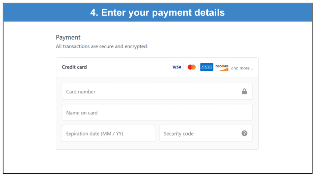Image resolution: width=316 pixels, height=178 pixels.
Task: Click the "MM / YY" placeholder hint
Action: pos(112,133)
